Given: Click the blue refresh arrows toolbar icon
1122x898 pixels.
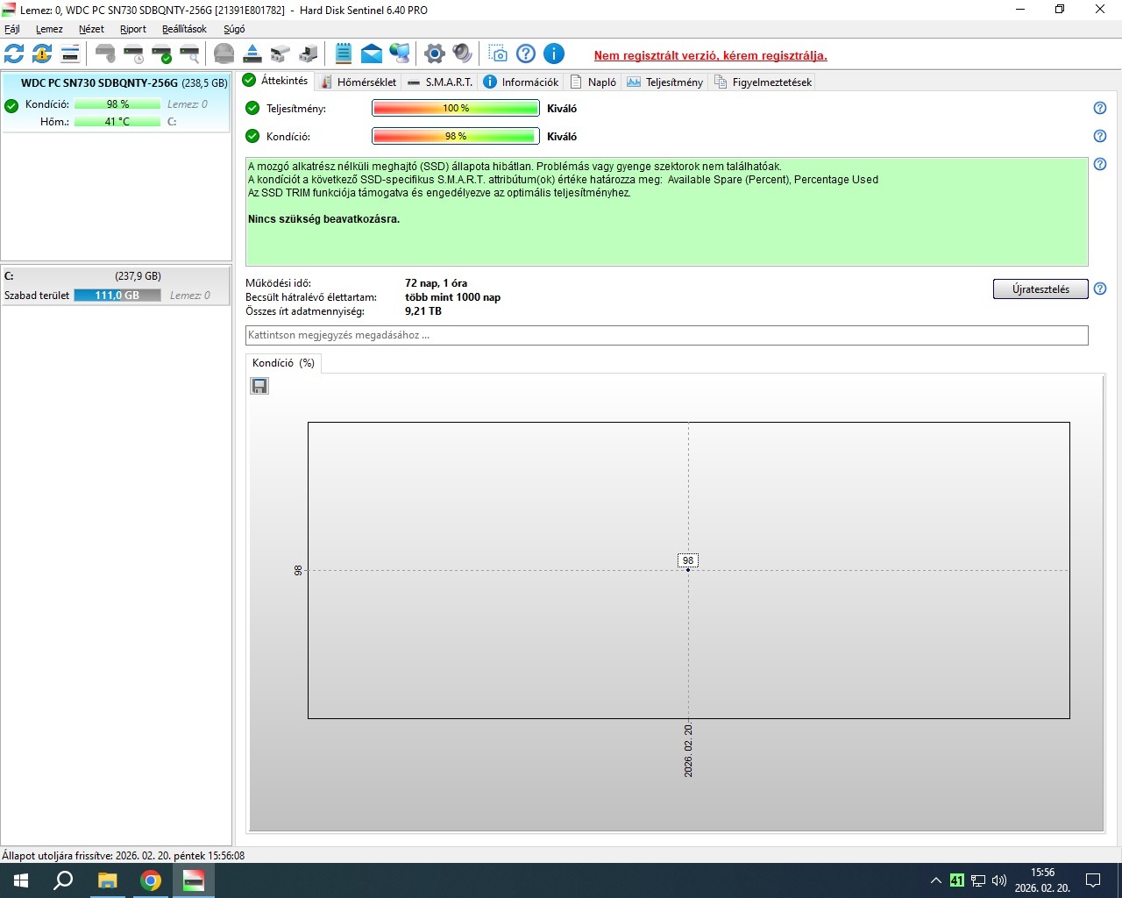Looking at the screenshot, I should 14,54.
